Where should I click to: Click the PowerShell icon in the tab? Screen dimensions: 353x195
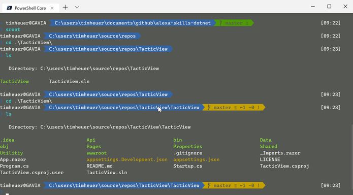point(9,8)
